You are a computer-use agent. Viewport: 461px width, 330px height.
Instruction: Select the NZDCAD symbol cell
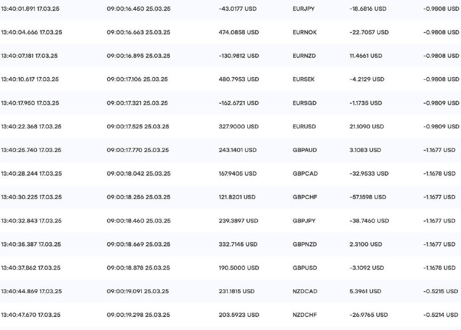click(x=305, y=291)
